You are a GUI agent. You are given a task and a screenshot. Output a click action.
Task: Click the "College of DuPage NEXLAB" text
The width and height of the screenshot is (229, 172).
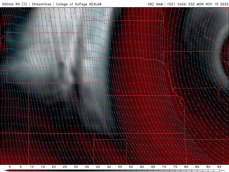[x=78, y=4]
